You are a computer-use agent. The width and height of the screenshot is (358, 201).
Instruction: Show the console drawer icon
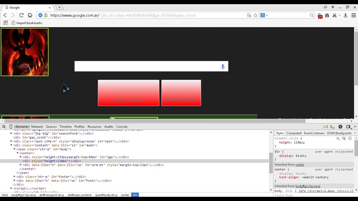click(x=333, y=127)
